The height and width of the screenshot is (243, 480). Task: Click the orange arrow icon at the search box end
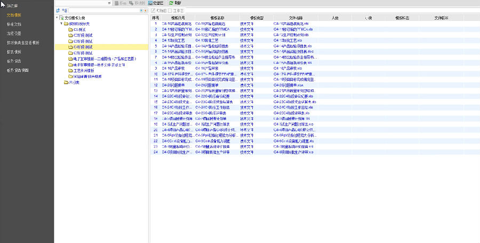[145, 10]
